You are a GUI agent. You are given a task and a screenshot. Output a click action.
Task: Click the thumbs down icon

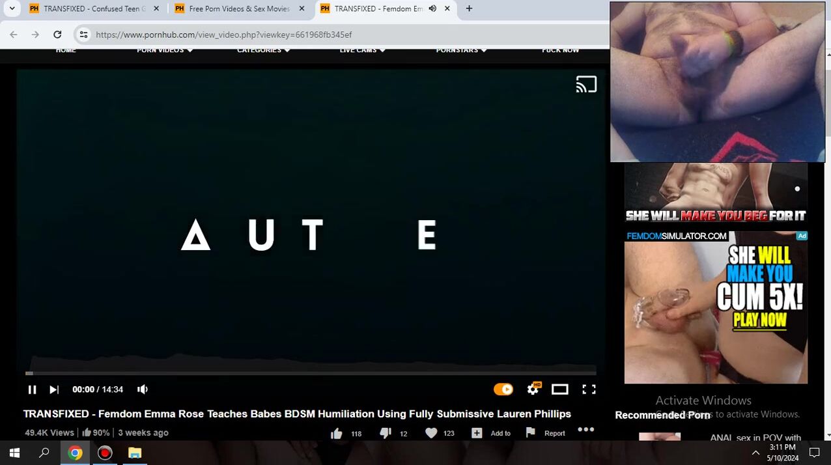pos(386,433)
